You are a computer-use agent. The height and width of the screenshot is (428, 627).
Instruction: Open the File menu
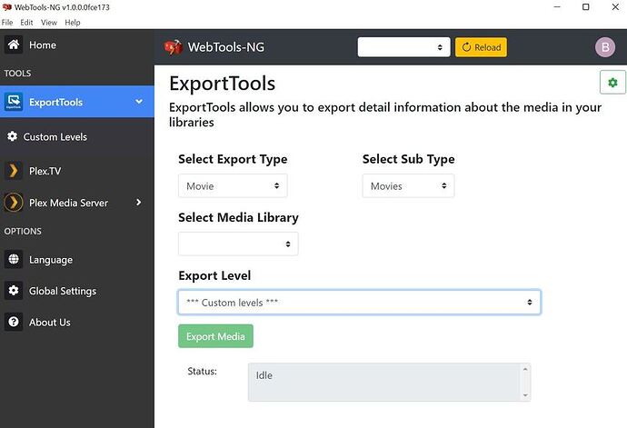point(8,22)
